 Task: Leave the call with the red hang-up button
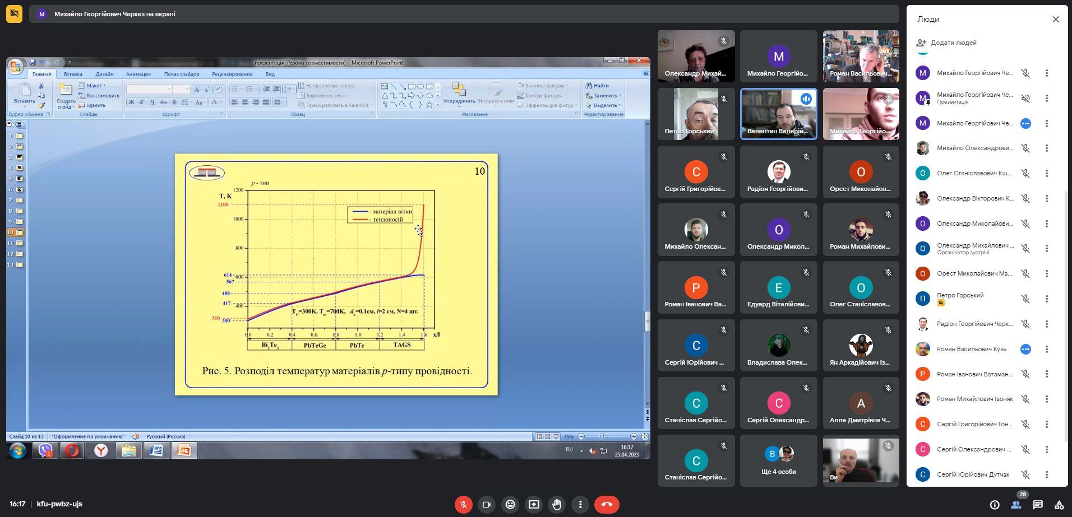point(607,505)
